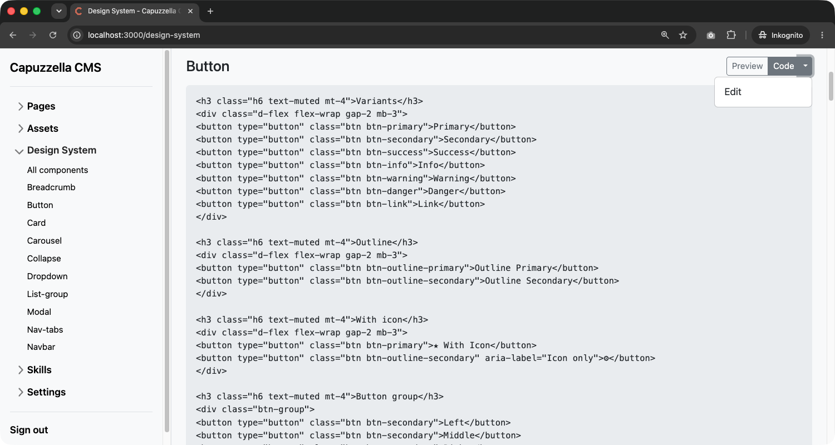Click the With icon h3 code line
Screen dimensions: 835x445
click(312, 320)
